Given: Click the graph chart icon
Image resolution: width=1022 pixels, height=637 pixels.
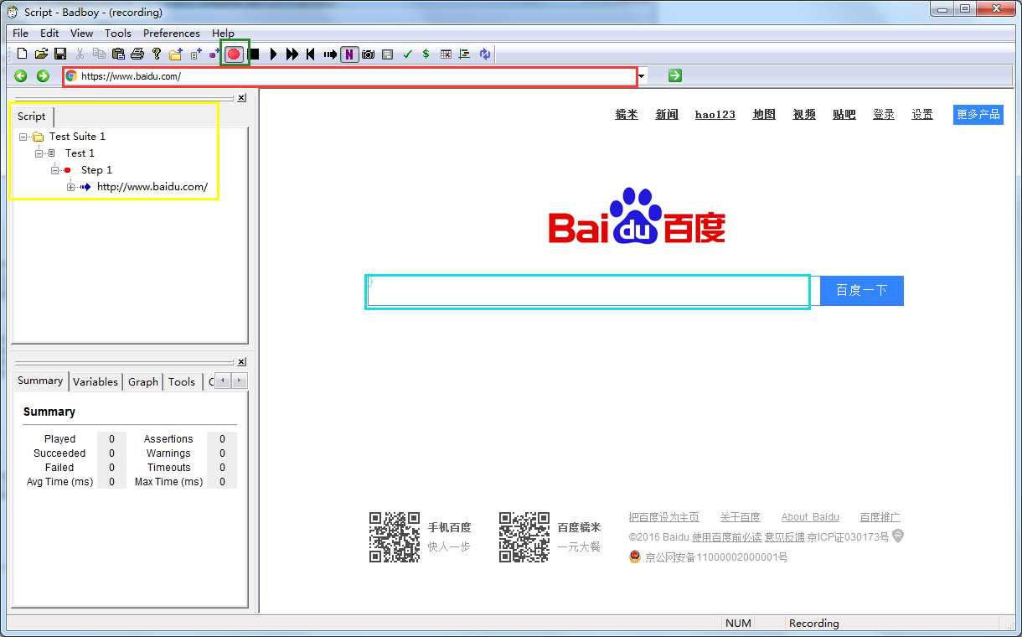Looking at the screenshot, I should click(x=465, y=54).
